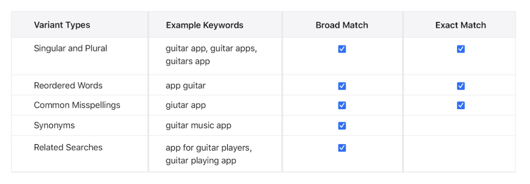This screenshot has height=184, width=530.
Task: Uncheck Broad Match for Reordered Words
Action: [x=342, y=86]
